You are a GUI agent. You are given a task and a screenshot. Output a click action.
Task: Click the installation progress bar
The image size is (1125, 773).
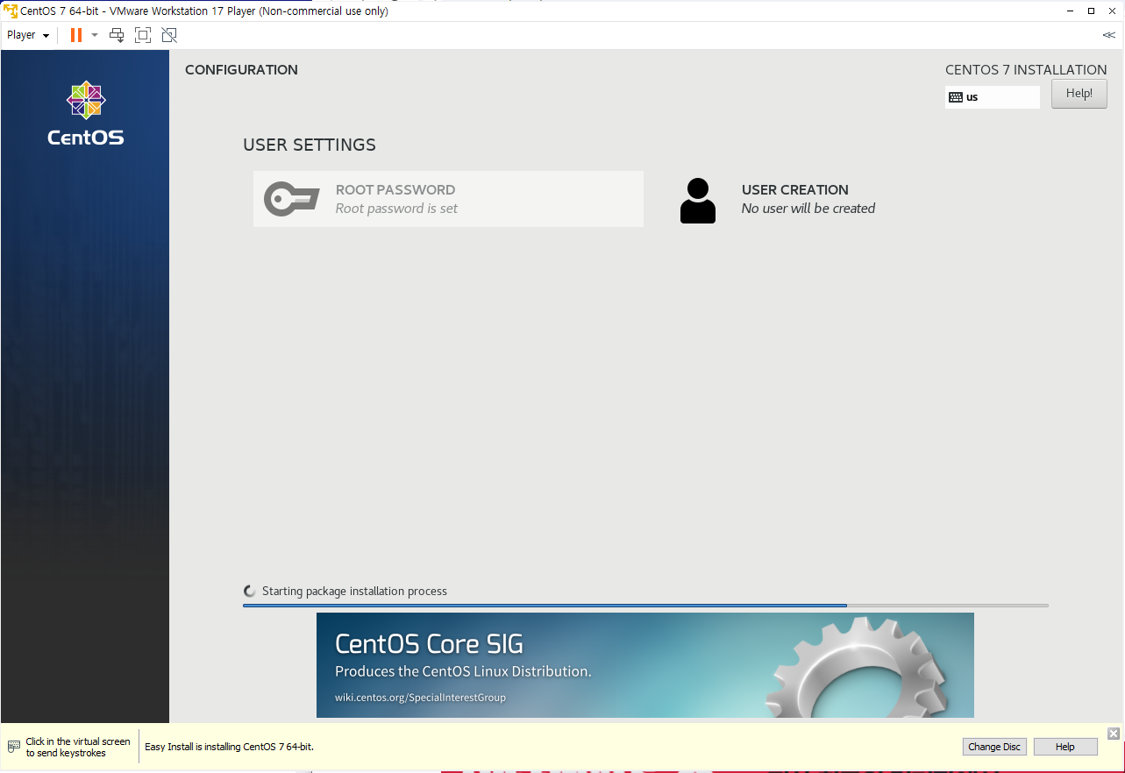(x=645, y=606)
